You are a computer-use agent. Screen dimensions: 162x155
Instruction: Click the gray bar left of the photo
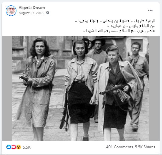7,89
